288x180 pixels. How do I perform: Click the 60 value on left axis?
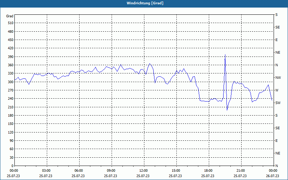point(12,149)
